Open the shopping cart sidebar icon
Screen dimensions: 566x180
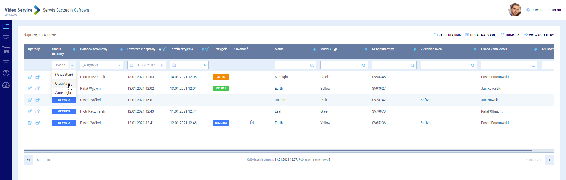coord(6,50)
